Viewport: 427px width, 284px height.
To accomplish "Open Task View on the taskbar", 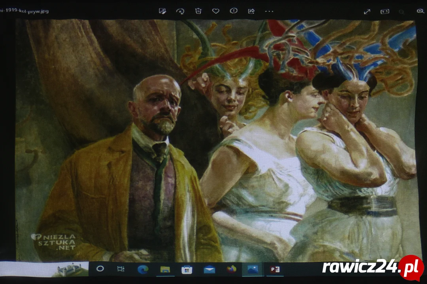I will (121, 269).
